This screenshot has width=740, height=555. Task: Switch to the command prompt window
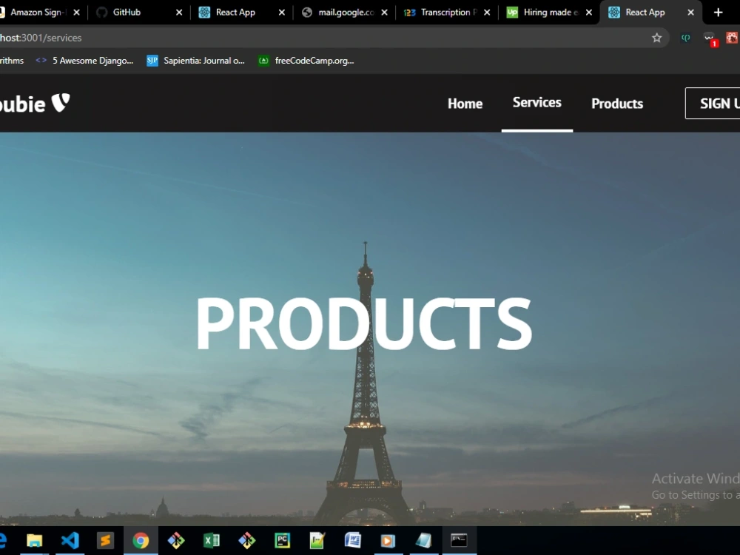point(459,540)
